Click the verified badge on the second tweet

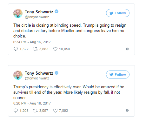pos(56,73)
